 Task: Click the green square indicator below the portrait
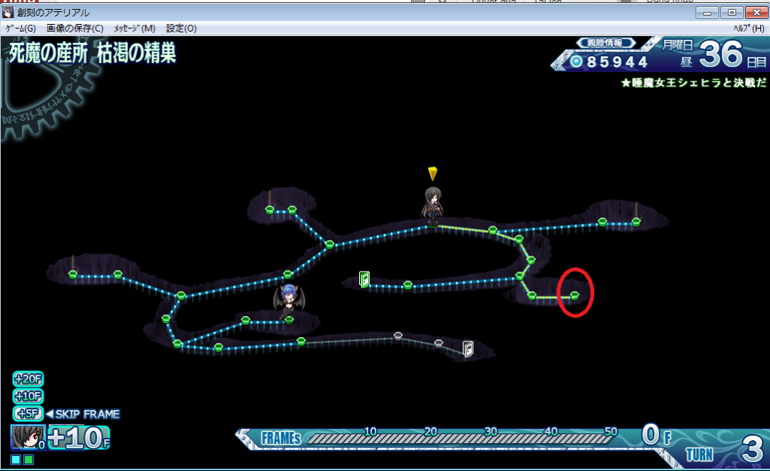click(29, 460)
